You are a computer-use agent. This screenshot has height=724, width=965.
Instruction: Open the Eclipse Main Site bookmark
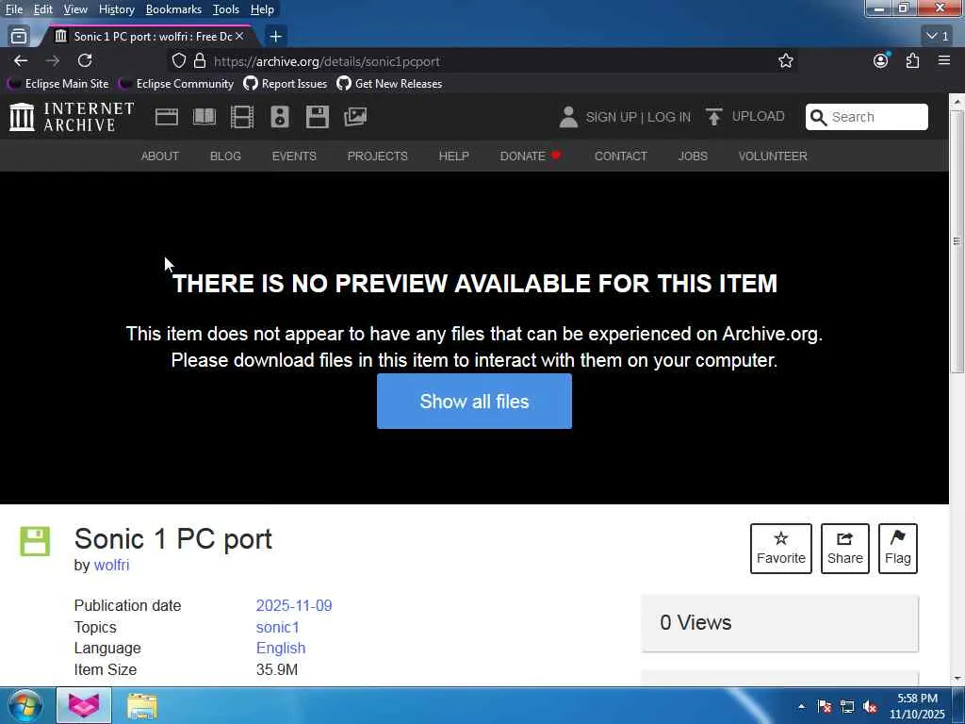coord(57,84)
